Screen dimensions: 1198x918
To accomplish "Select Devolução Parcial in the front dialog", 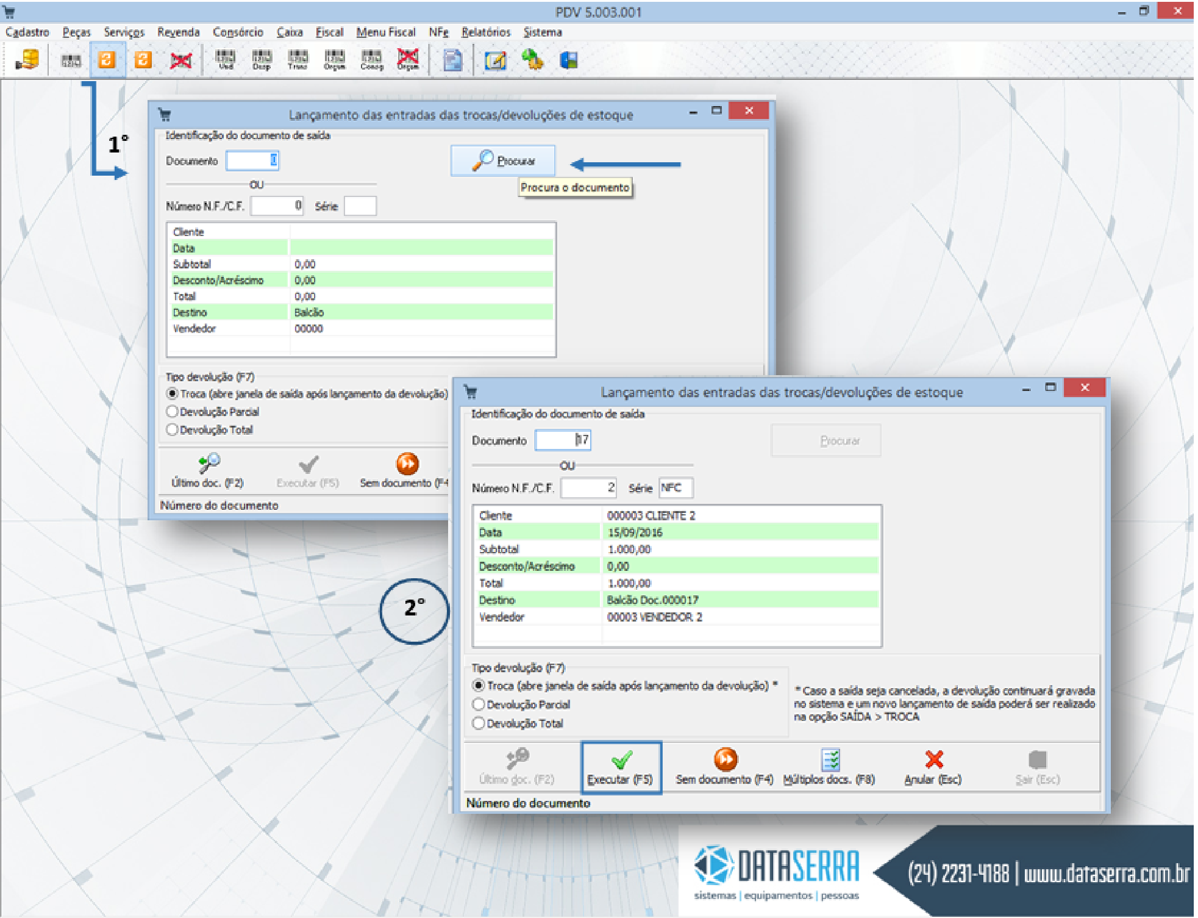I will pos(479,705).
